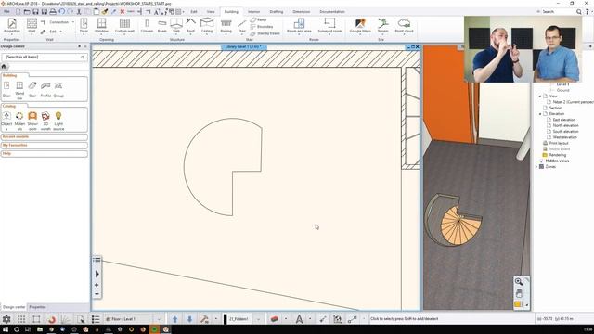The width and height of the screenshot is (594, 334).
Task: Select North elevation in project tree
Action: click(565, 125)
